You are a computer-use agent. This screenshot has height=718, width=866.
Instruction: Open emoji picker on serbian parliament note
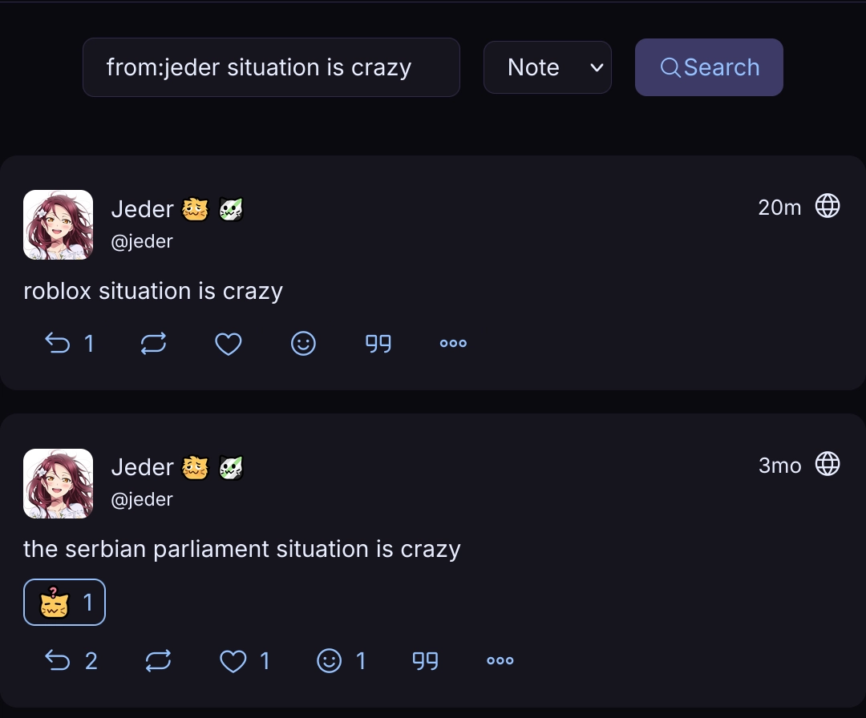[330, 661]
